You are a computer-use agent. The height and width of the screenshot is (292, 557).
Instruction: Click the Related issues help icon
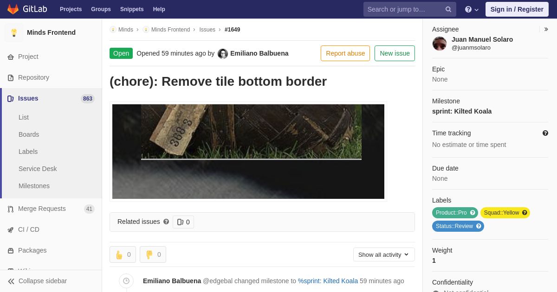[166, 222]
